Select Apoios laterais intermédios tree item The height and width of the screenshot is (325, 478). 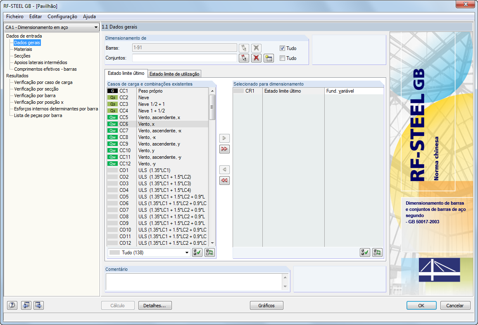click(40, 62)
